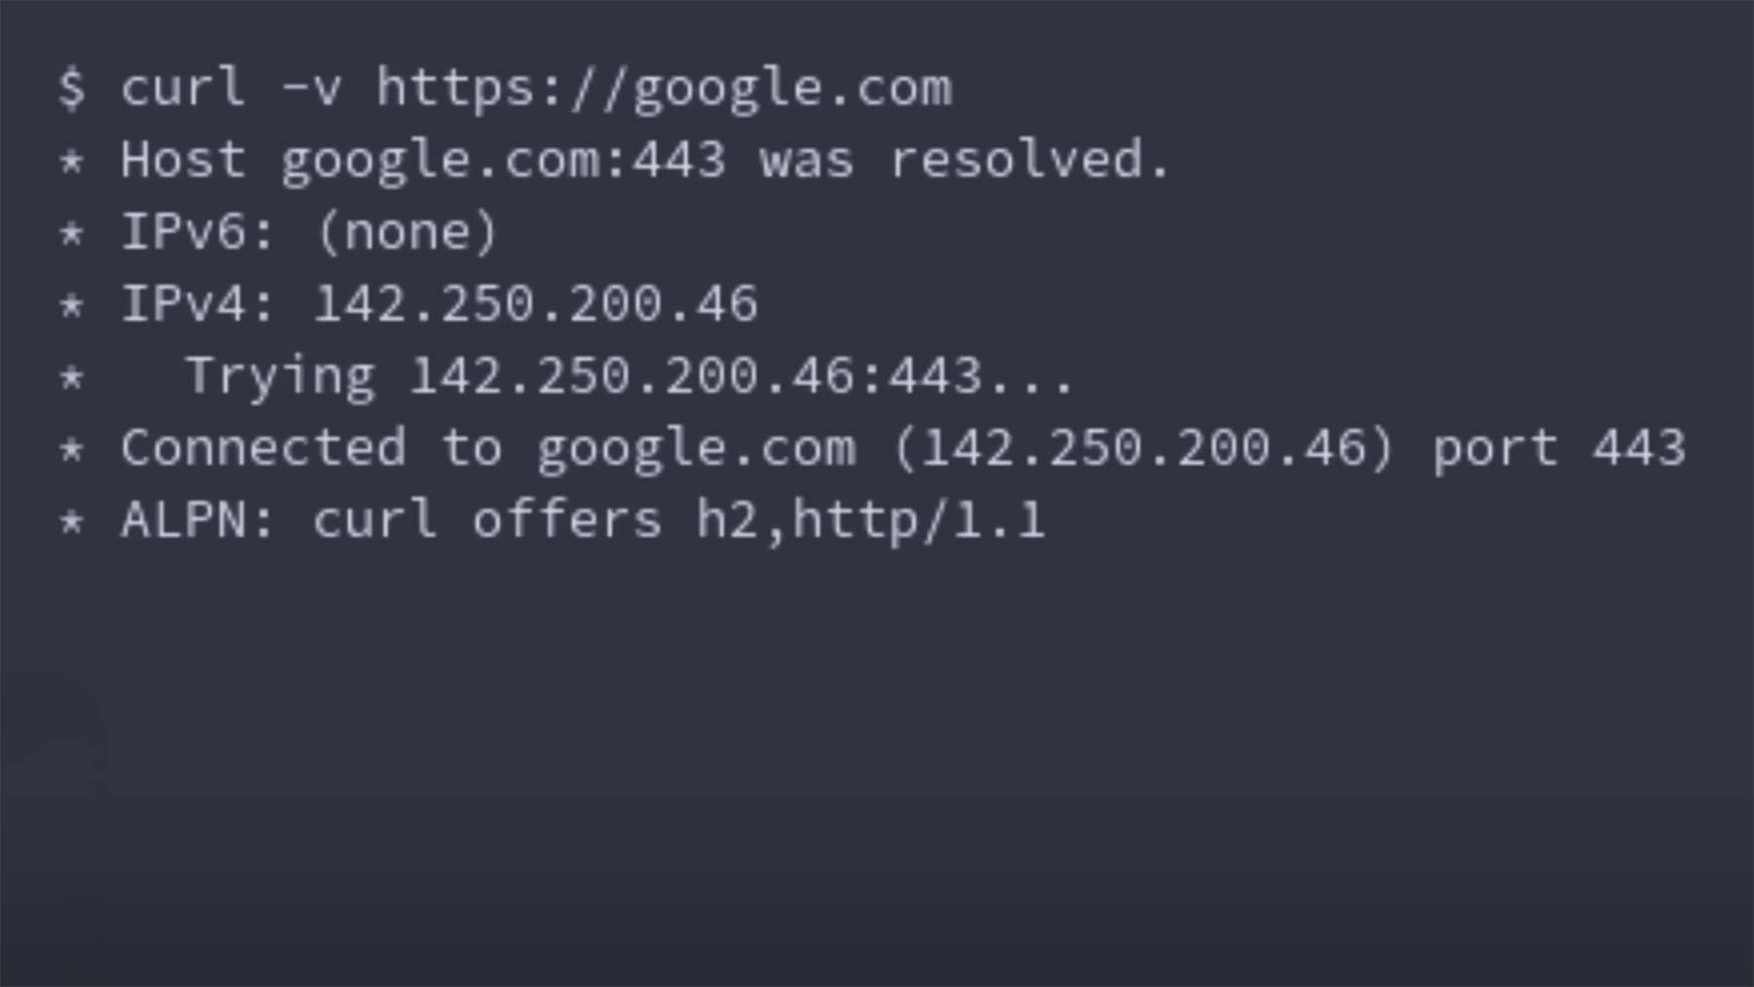Click the -v flag in the command
This screenshot has width=1754, height=987.
311,90
